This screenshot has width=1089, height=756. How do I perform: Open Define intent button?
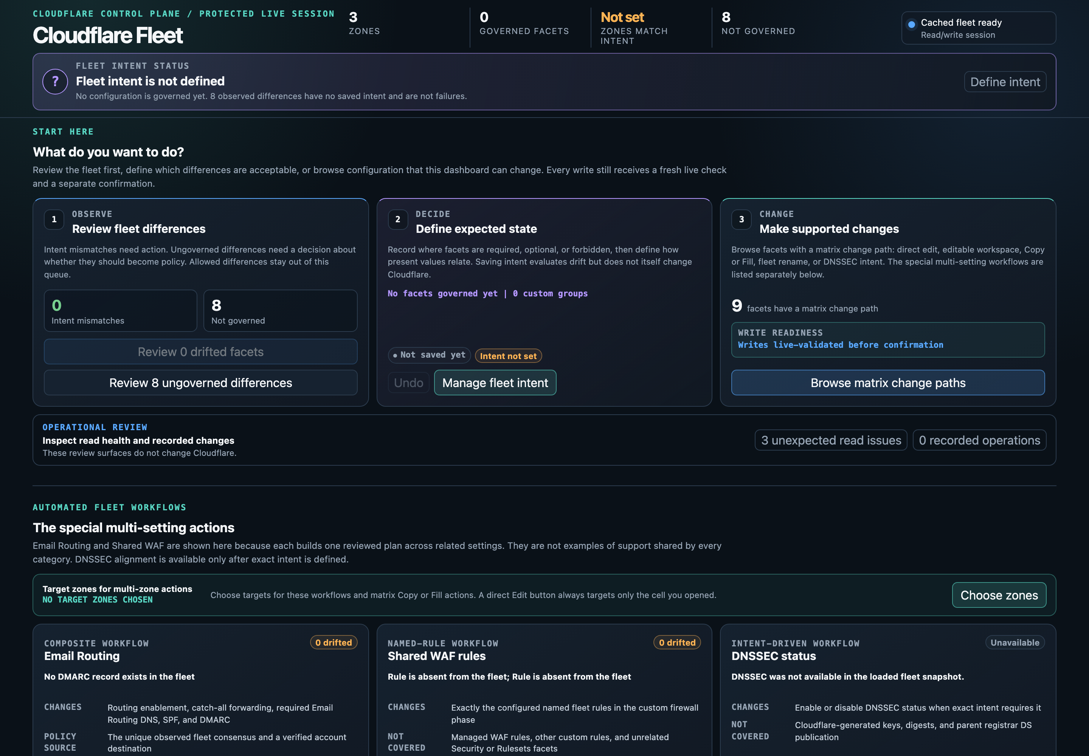(x=1005, y=82)
